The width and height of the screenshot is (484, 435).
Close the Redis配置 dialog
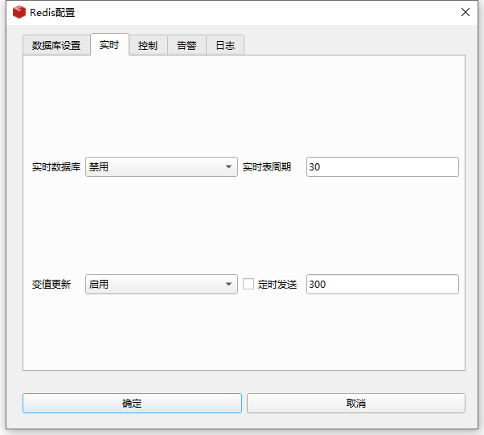coord(466,12)
